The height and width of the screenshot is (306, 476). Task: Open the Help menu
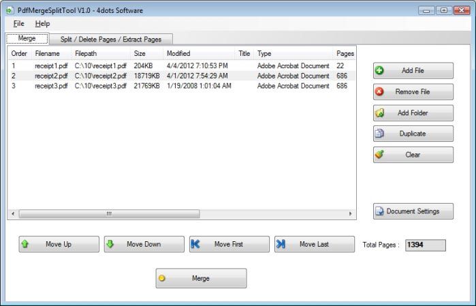click(x=42, y=24)
